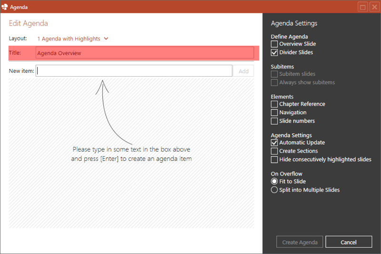The width and height of the screenshot is (381, 254).
Task: Open the Layout dropdown chevron
Action: coord(106,39)
